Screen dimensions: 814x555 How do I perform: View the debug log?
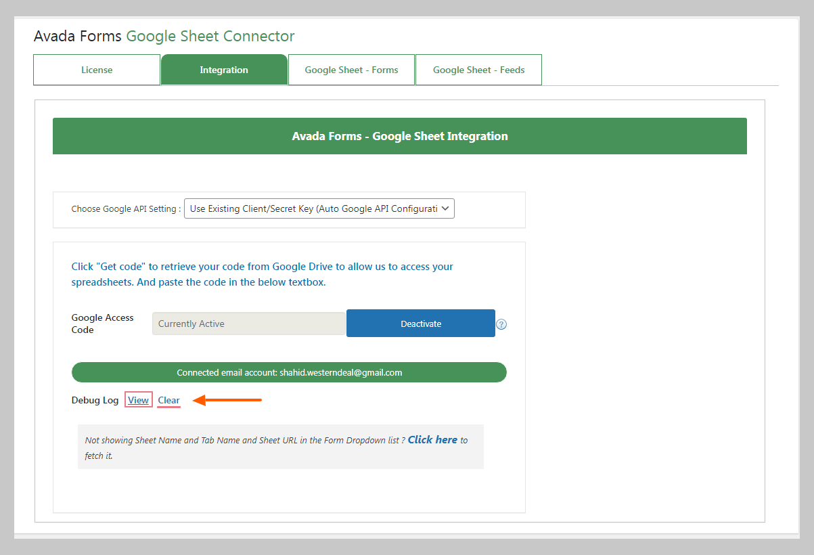click(138, 400)
